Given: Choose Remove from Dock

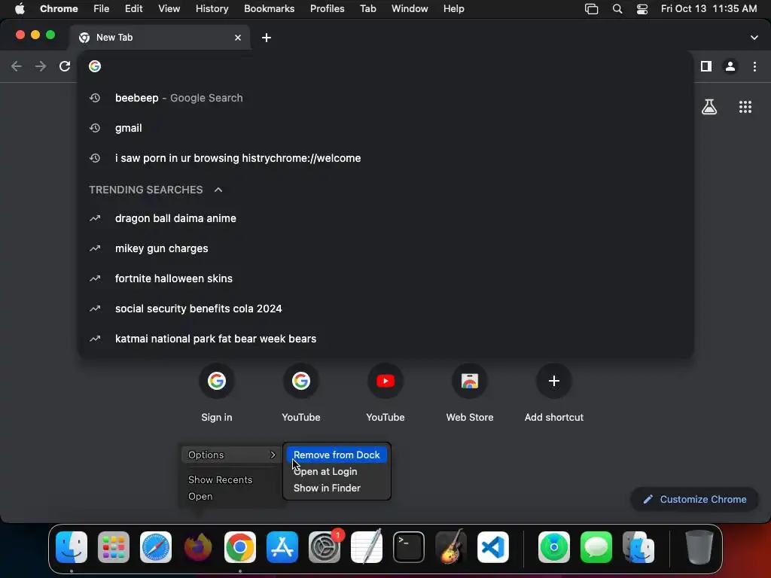Looking at the screenshot, I should click(x=337, y=455).
